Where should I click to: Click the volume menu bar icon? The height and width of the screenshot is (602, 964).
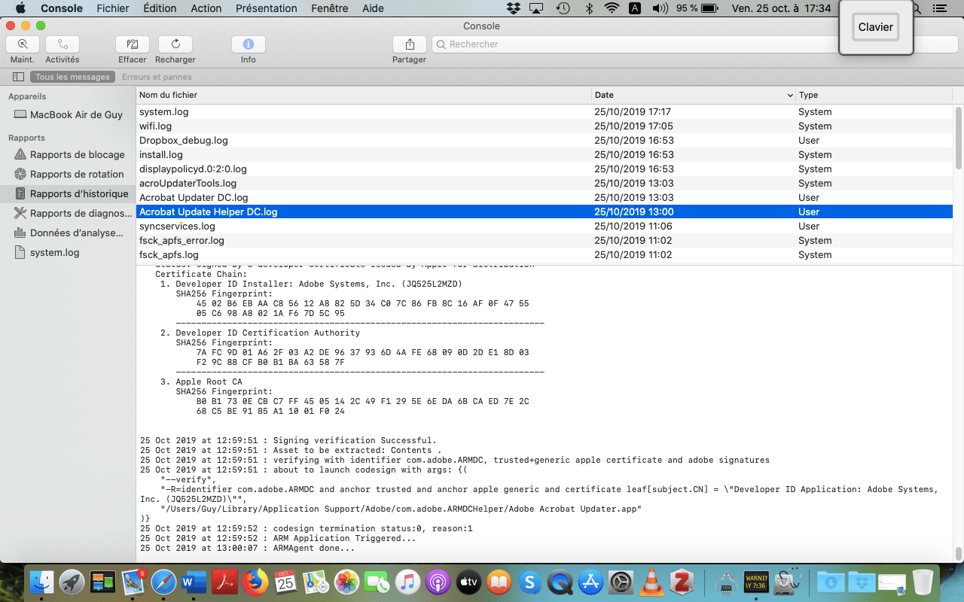[660, 8]
